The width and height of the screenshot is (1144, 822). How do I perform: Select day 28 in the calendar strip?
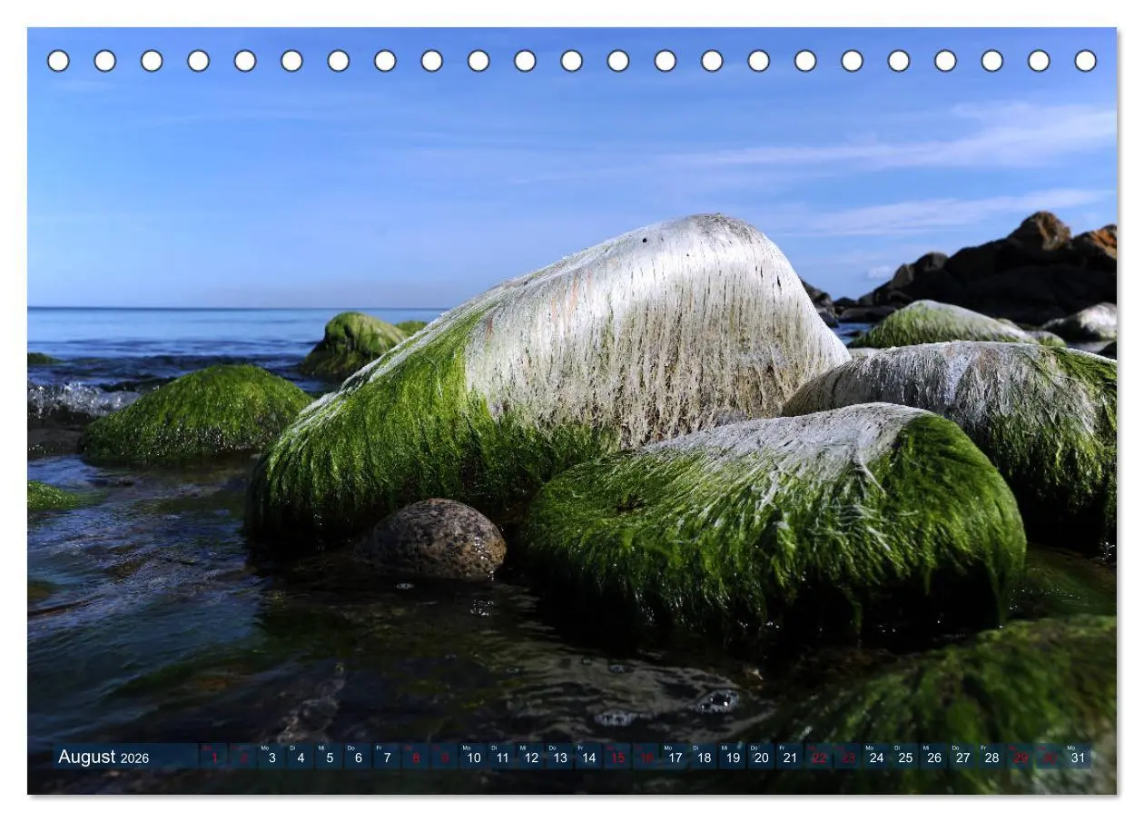(x=992, y=757)
